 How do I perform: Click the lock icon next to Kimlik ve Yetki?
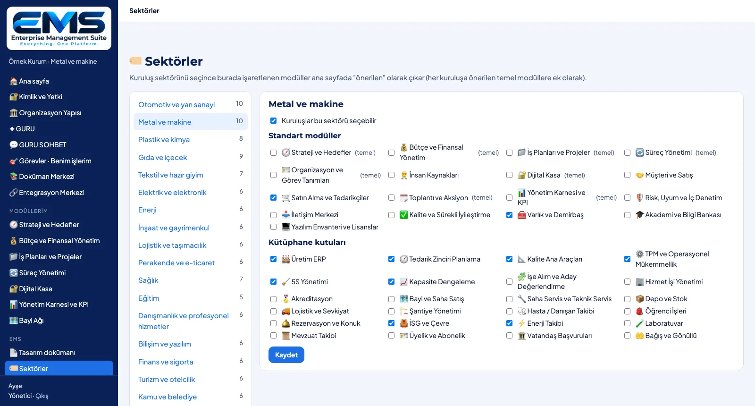[14, 97]
